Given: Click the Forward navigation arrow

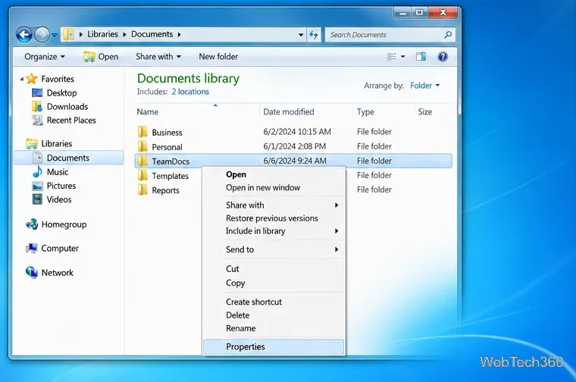Looking at the screenshot, I should click(42, 35).
